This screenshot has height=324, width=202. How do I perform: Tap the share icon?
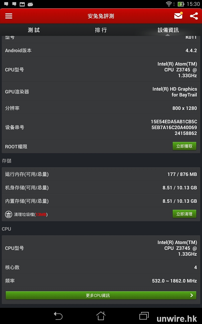point(194,16)
